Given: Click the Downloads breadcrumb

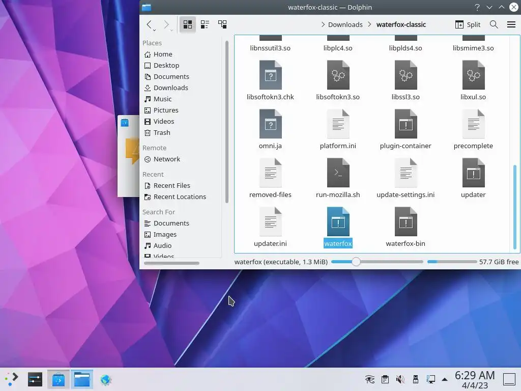Looking at the screenshot, I should click(345, 24).
